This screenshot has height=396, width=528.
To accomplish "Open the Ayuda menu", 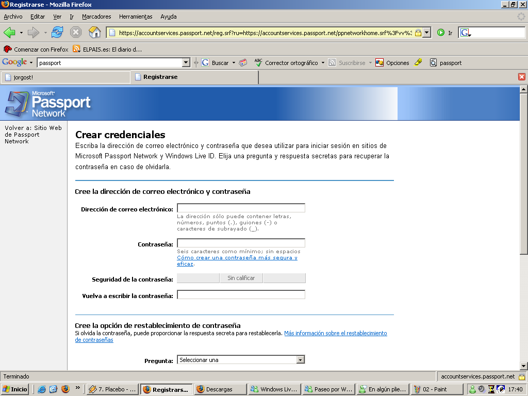I will pos(169,16).
